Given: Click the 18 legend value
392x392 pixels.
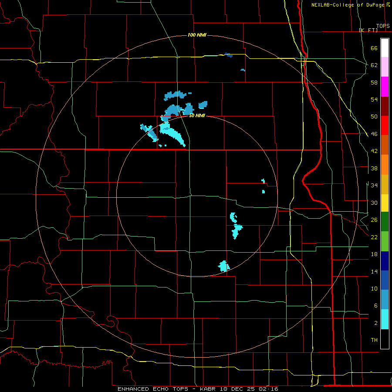Looking at the screenshot, I should [x=374, y=254].
